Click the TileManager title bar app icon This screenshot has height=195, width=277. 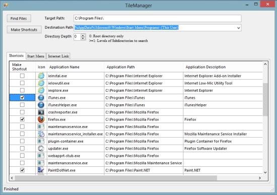pos(6,5)
